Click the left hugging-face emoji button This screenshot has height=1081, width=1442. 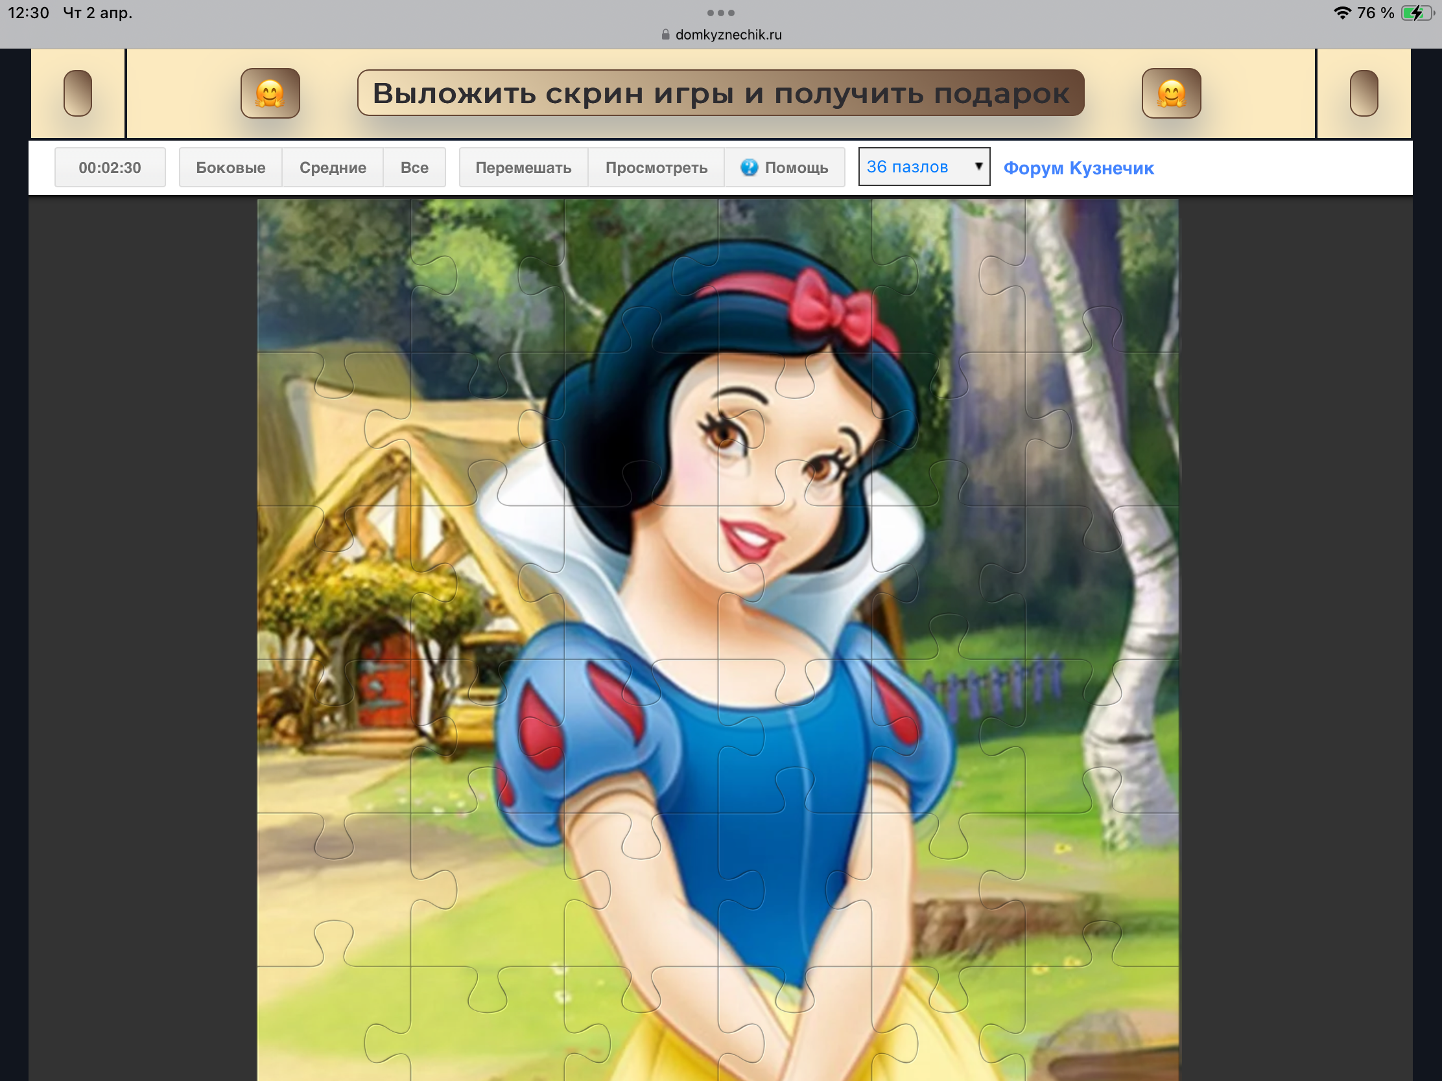(270, 93)
